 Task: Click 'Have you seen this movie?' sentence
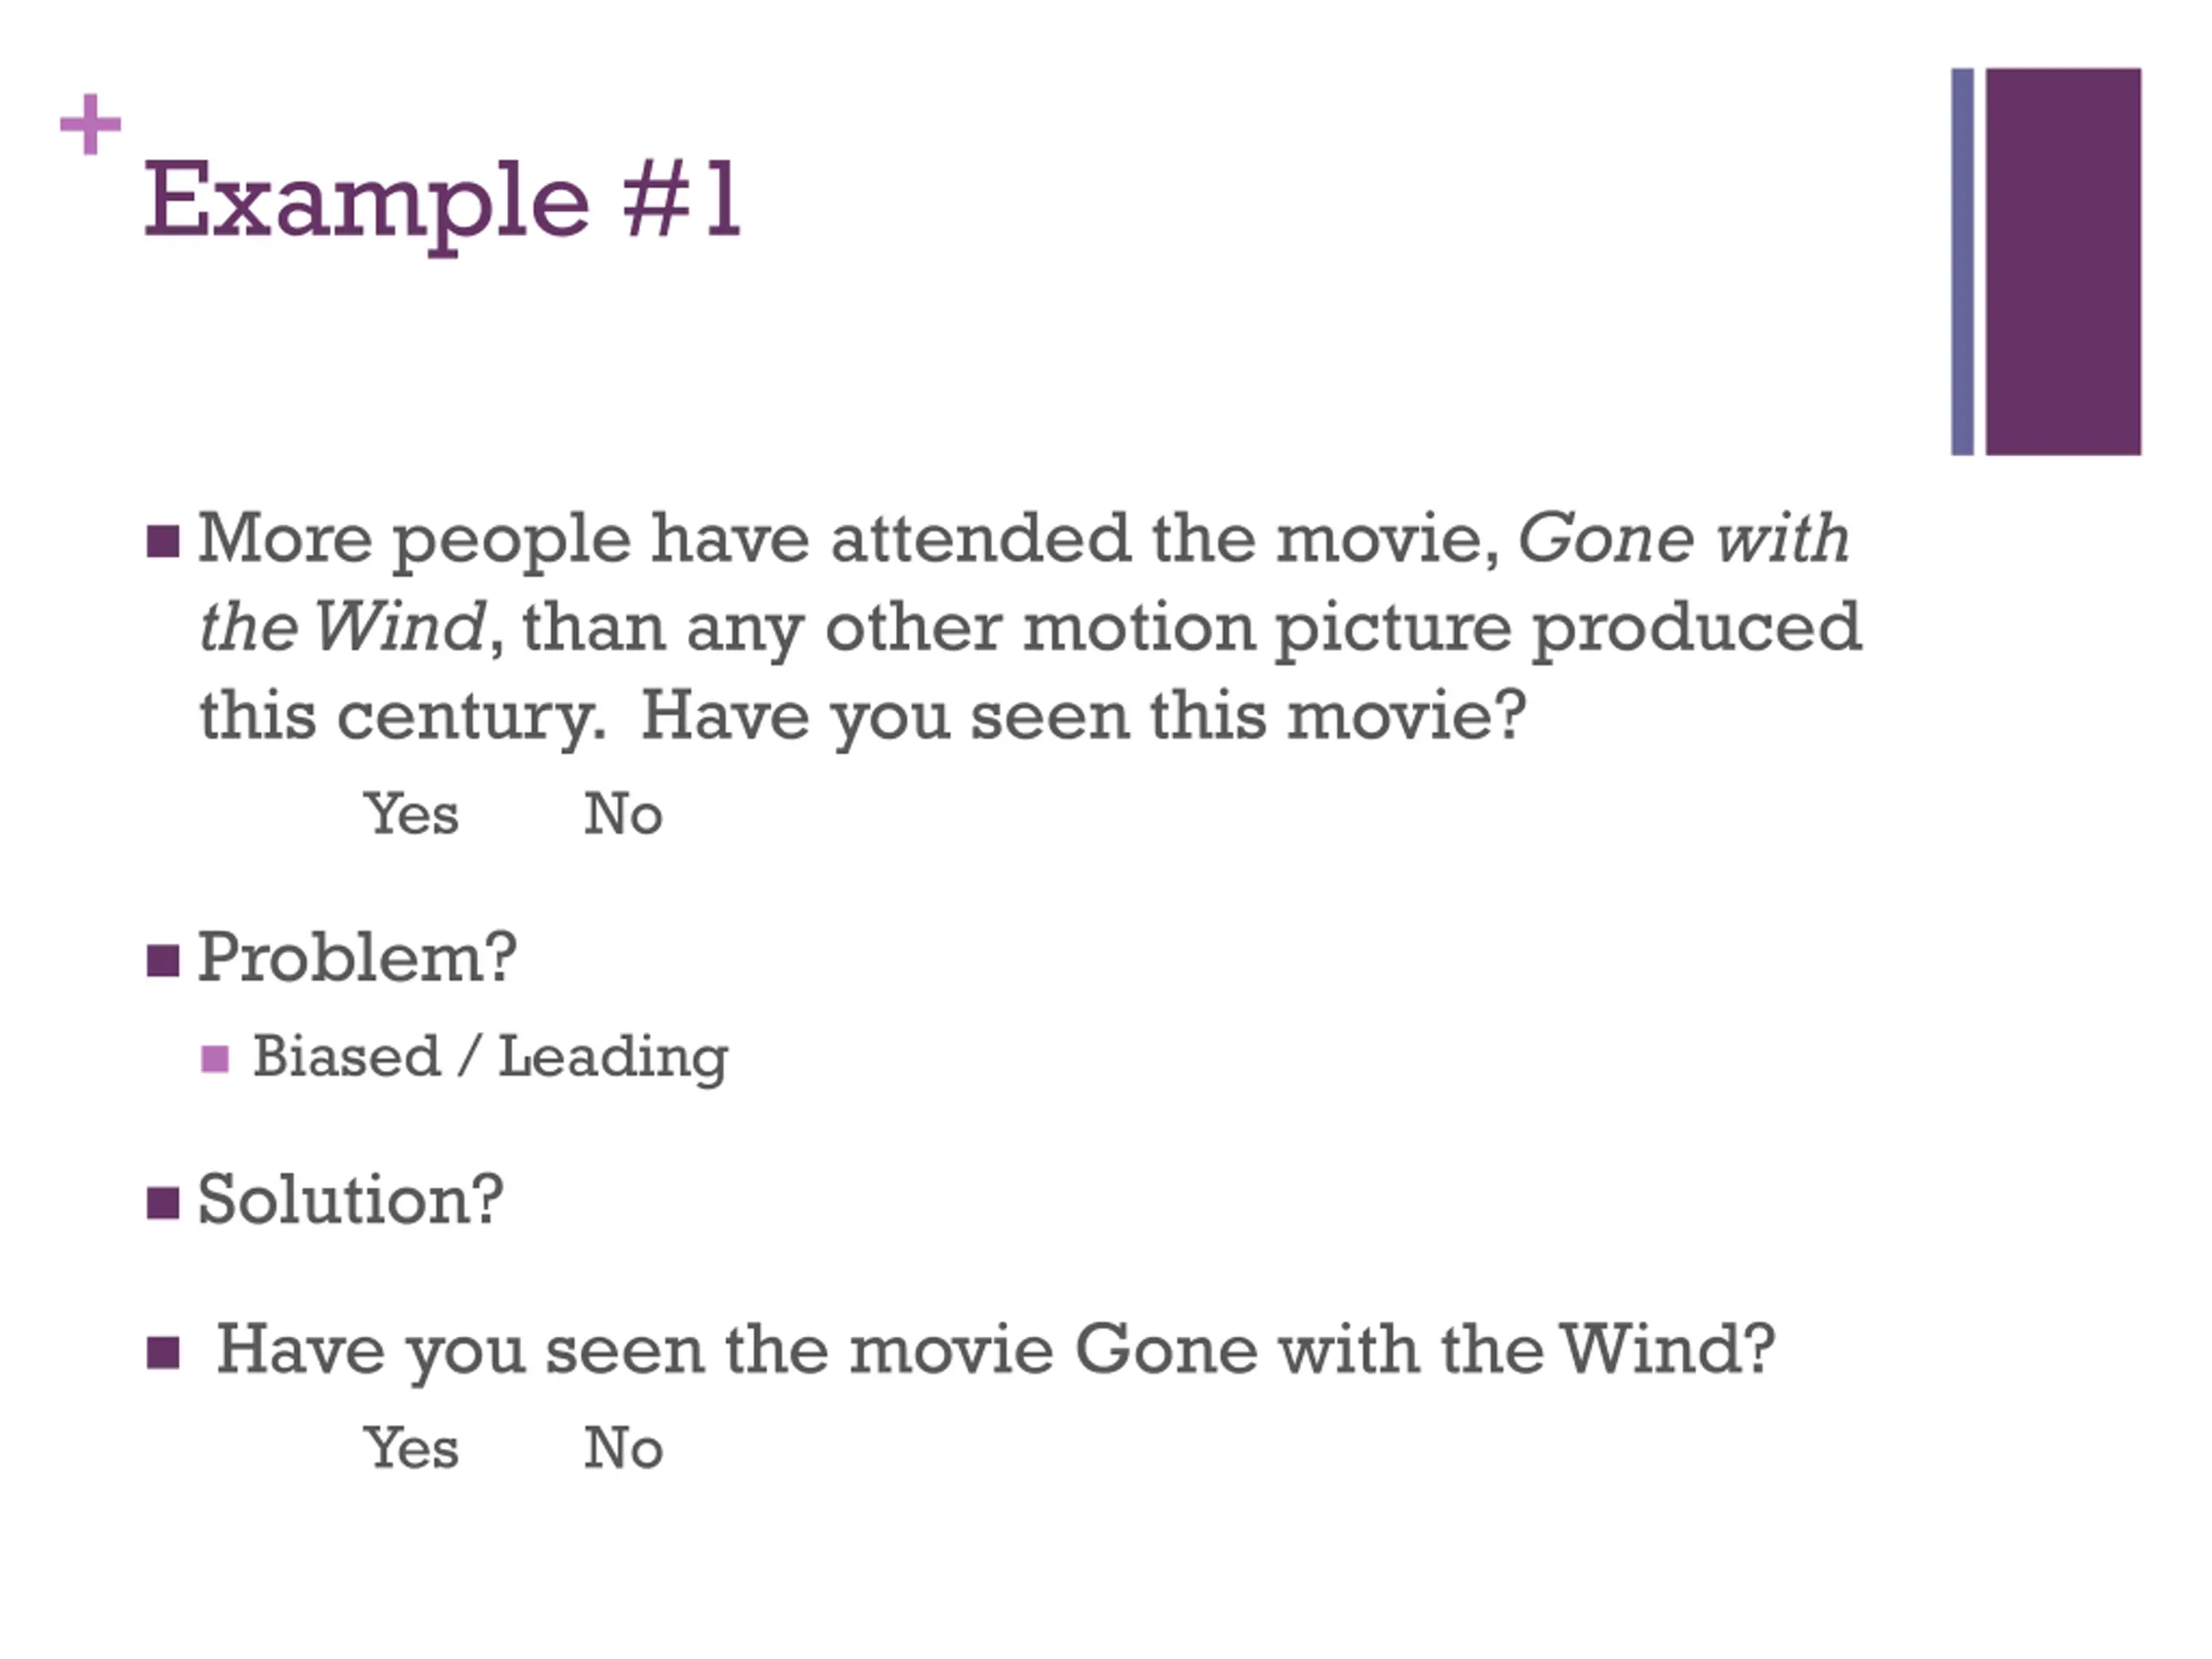coord(1083,717)
